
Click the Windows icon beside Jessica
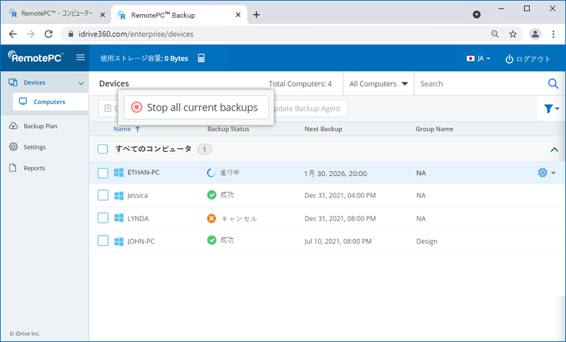119,195
